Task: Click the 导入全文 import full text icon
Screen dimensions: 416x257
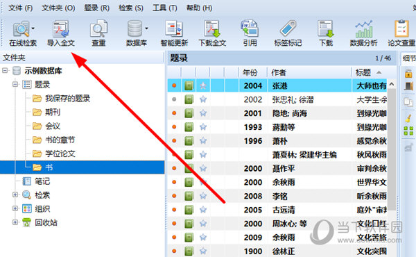Action: point(61,29)
